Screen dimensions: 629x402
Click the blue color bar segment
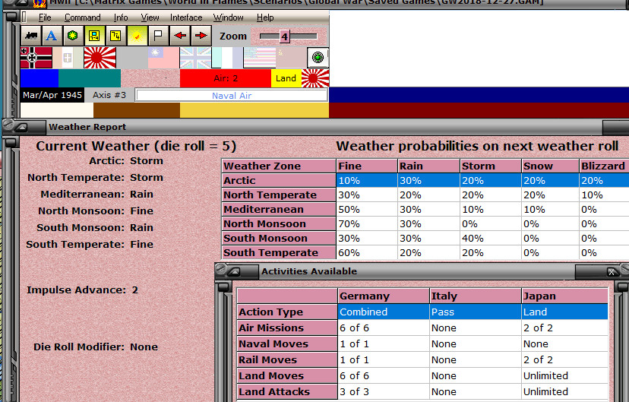point(40,78)
